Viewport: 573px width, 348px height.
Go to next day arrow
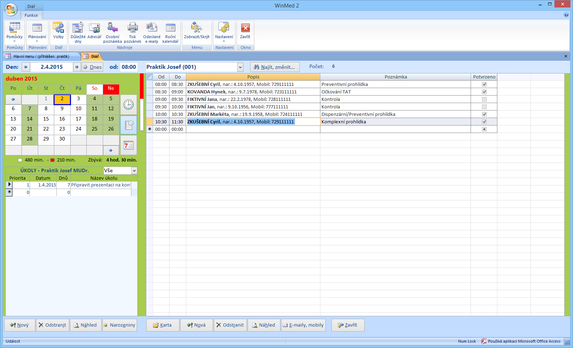click(x=77, y=67)
